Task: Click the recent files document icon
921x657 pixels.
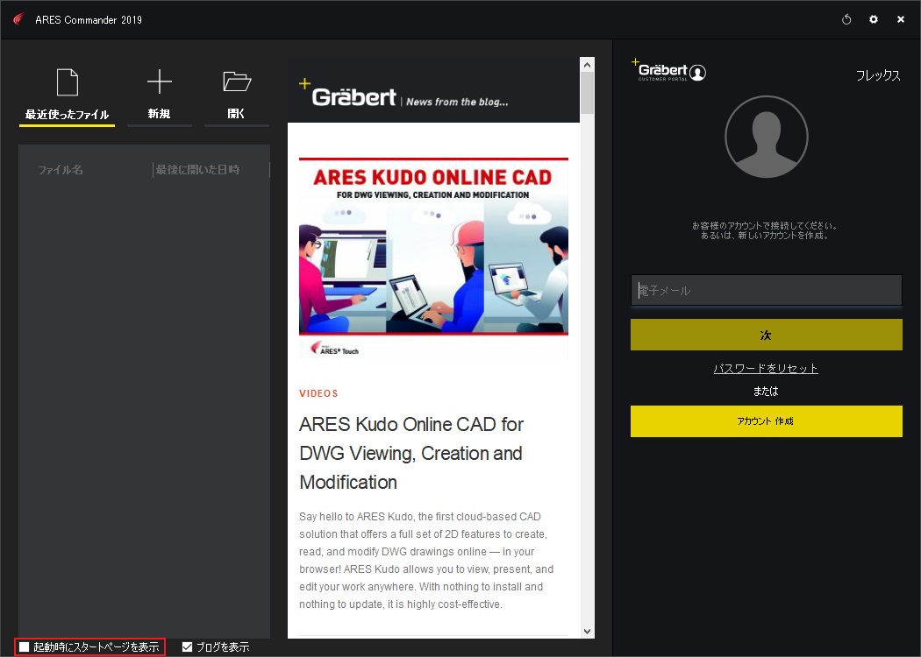Action: pyautogui.click(x=67, y=82)
